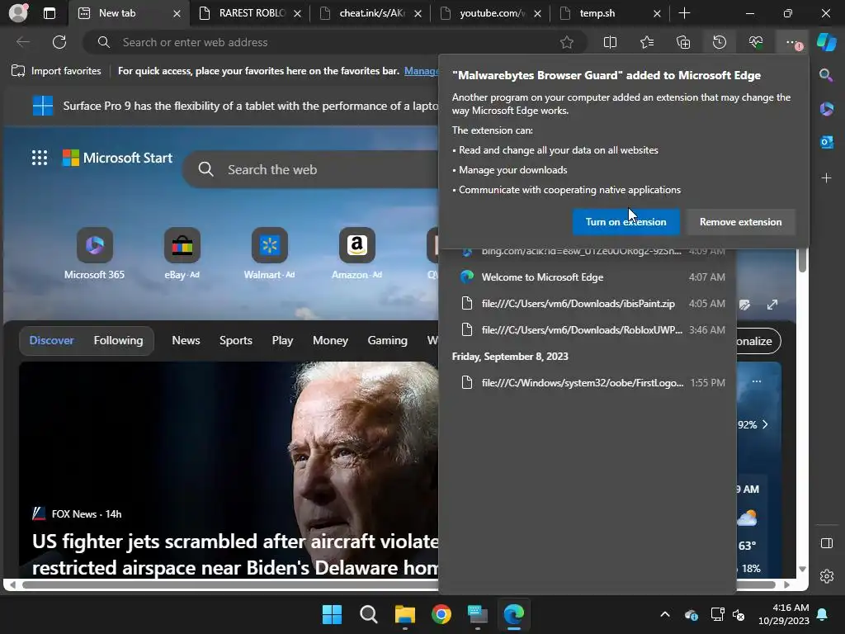Open Outlook sidebar icon

[x=827, y=142]
